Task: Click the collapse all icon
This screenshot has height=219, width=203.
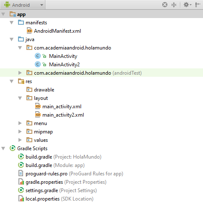Action: (174, 5)
